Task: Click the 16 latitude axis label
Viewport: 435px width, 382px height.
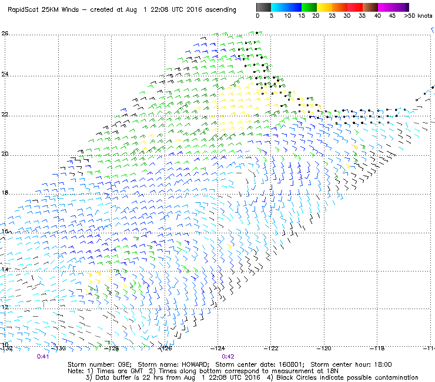Action: pyautogui.click(x=5, y=231)
